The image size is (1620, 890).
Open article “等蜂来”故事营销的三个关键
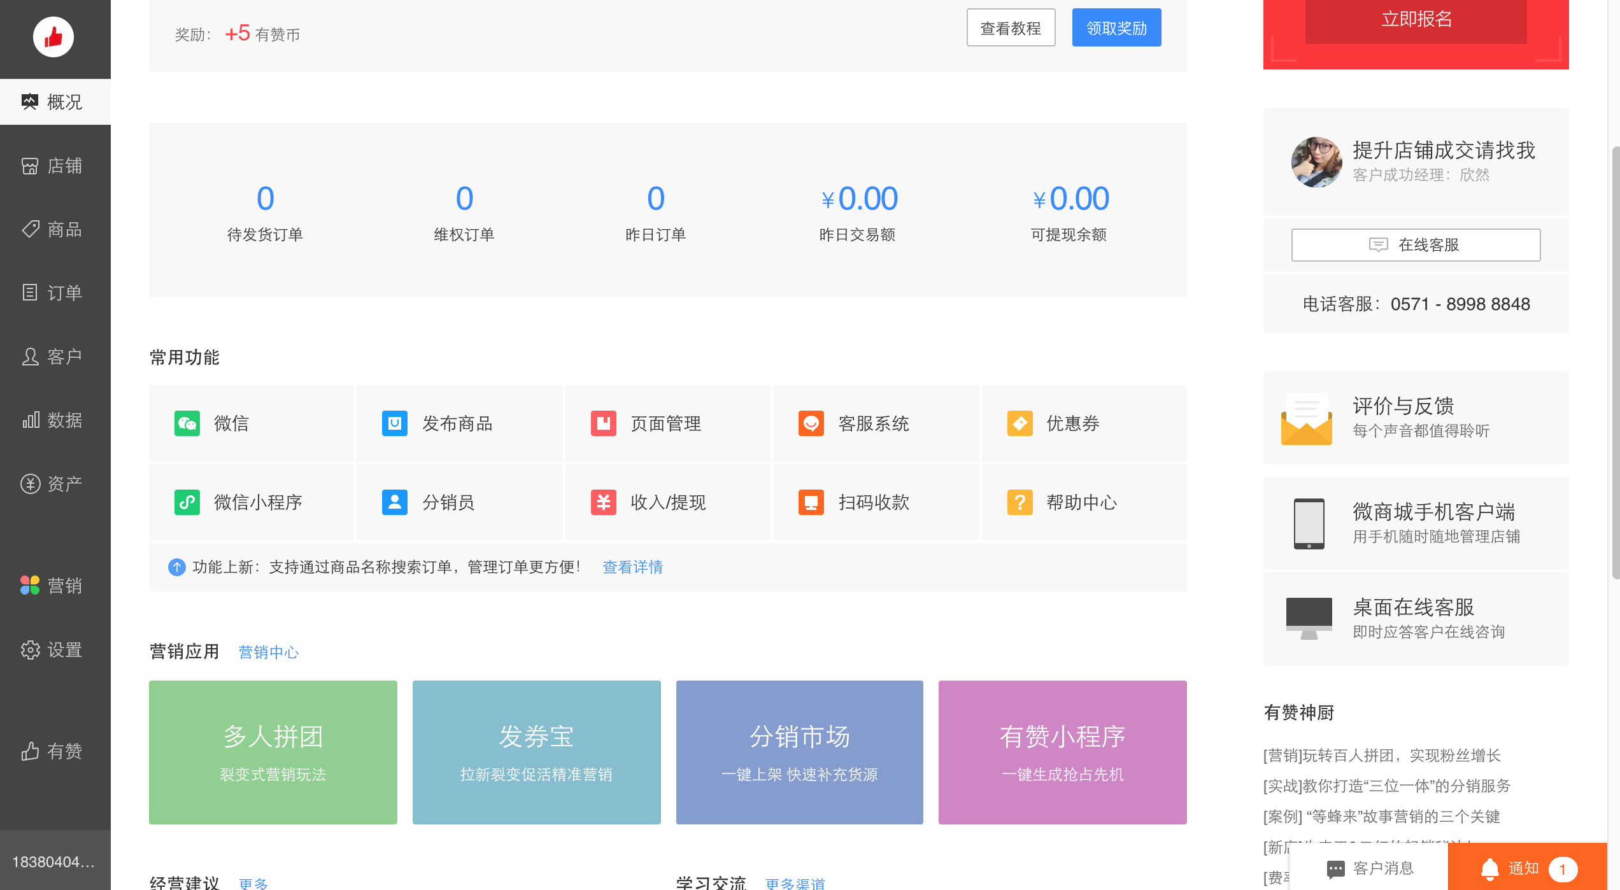click(1382, 816)
